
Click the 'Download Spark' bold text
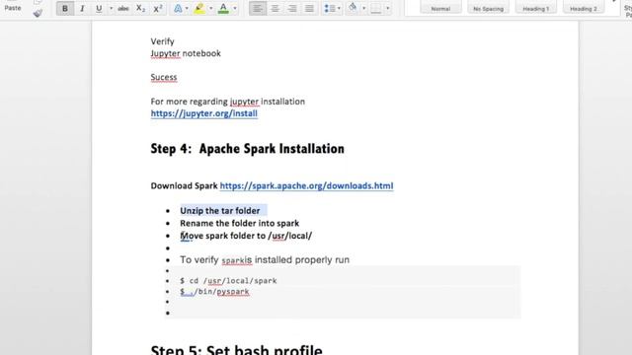click(185, 186)
